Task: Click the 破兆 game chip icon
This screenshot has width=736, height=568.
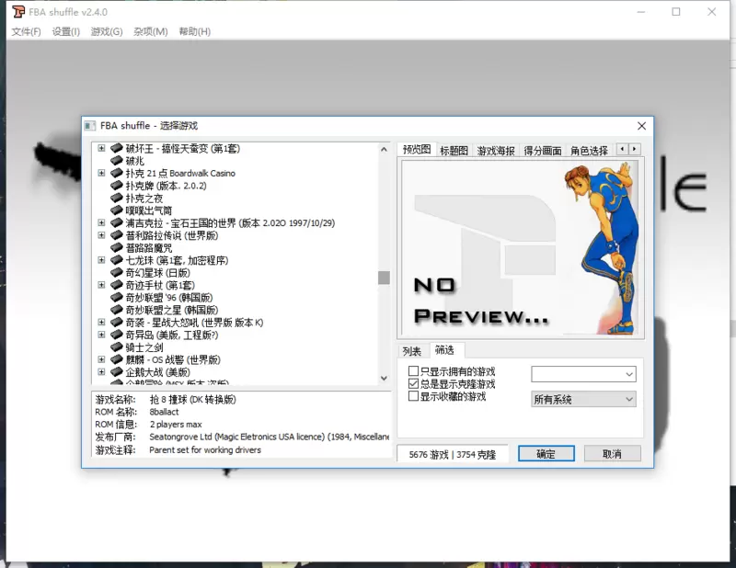Action: tap(117, 161)
